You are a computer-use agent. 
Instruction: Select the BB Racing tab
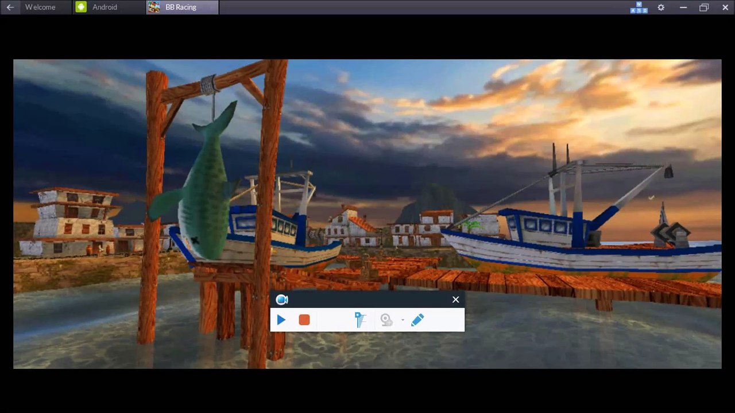pos(181,7)
